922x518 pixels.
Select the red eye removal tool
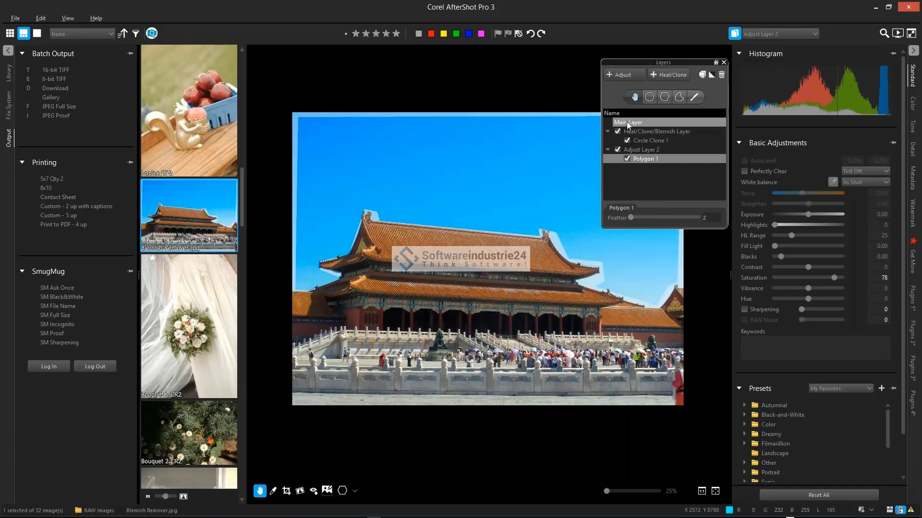pyautogui.click(x=314, y=491)
